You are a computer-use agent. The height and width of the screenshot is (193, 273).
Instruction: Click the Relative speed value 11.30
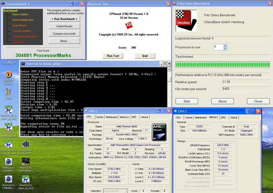point(246,82)
